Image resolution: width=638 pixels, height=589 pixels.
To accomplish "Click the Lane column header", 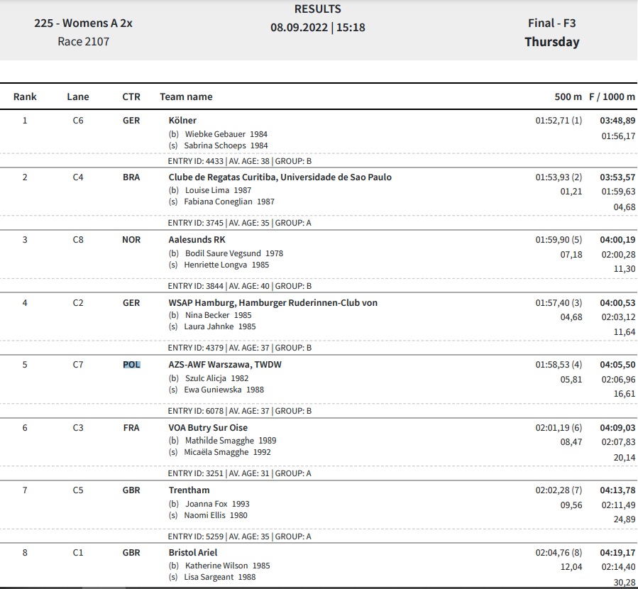I will click(78, 97).
